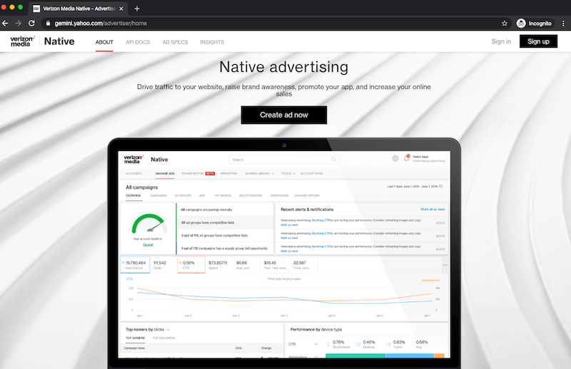571x369 pixels.
Task: Click the settings gear in the laptop dashboard
Action: 395,159
